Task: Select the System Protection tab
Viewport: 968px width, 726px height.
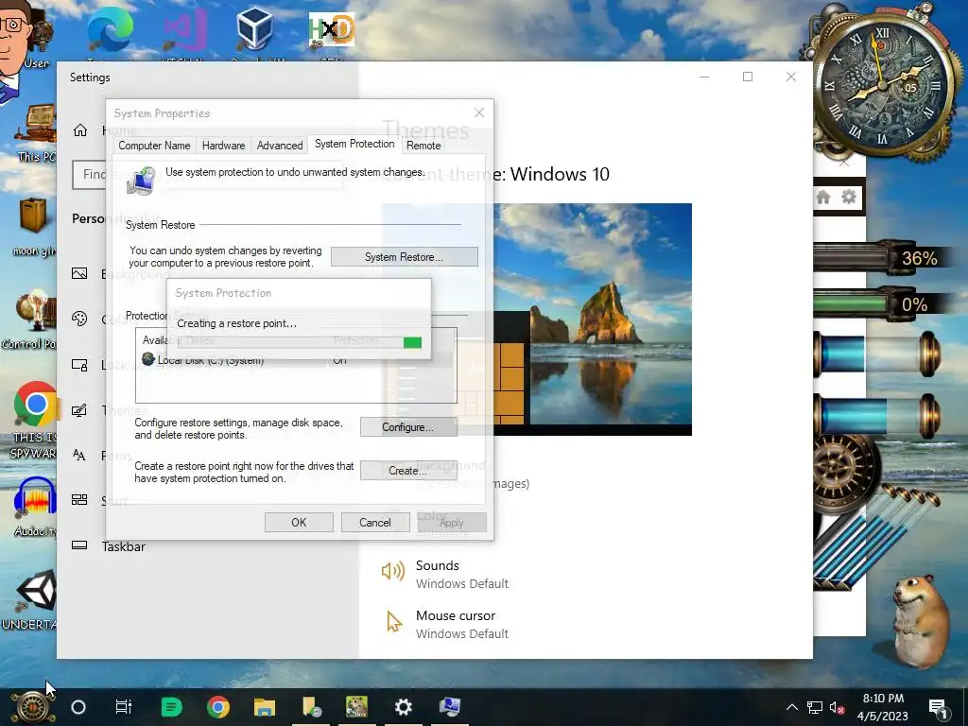Action: click(x=354, y=144)
